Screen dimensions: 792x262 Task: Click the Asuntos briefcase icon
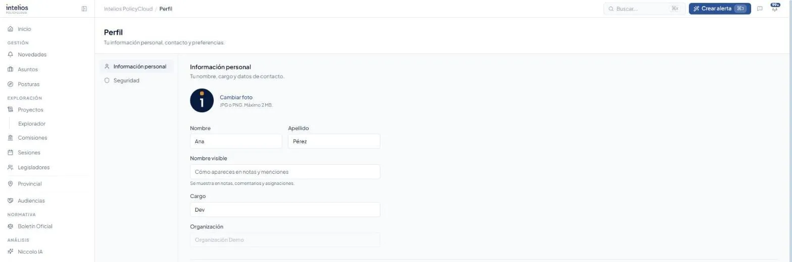[x=10, y=70]
